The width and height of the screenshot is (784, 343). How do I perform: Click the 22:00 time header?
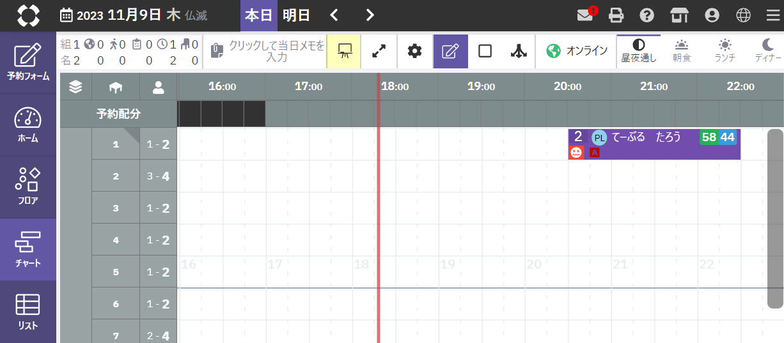click(741, 87)
